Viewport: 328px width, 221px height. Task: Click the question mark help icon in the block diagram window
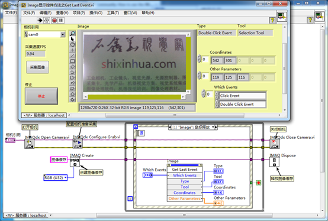[x=310, y=20]
